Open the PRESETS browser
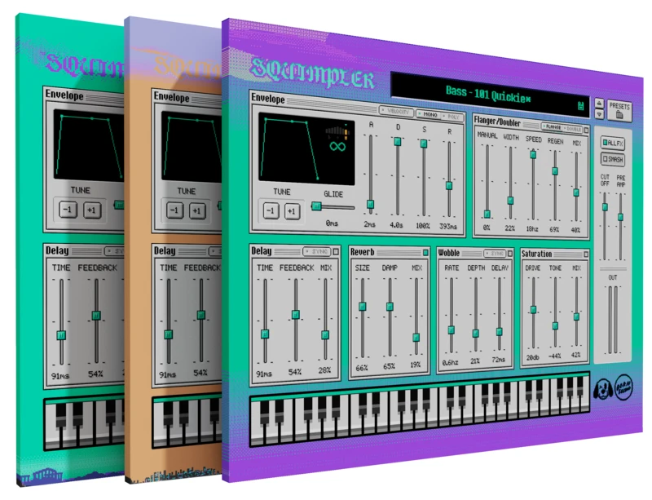The image size is (652, 500). coord(619,110)
